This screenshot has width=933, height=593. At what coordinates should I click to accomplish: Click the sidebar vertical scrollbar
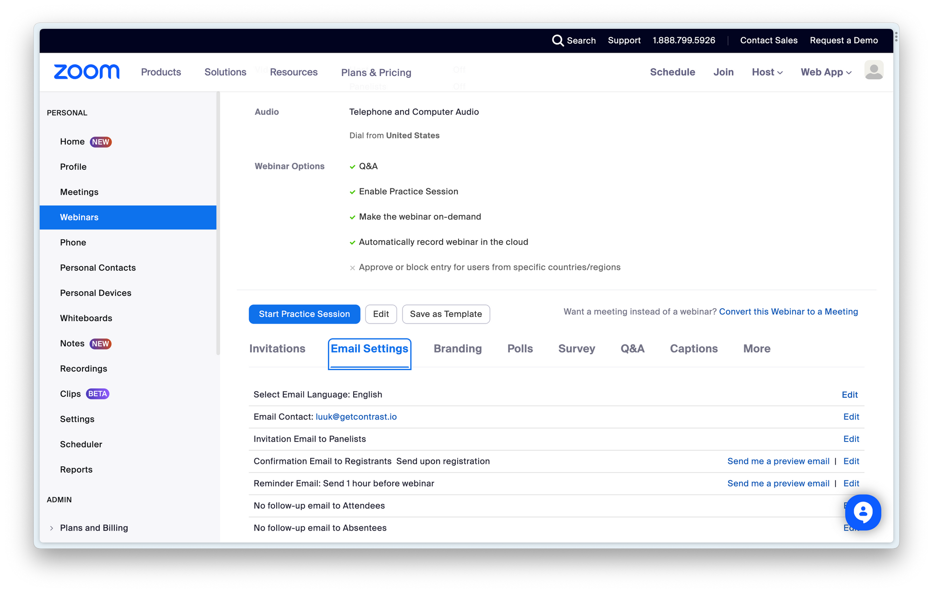pos(218,224)
